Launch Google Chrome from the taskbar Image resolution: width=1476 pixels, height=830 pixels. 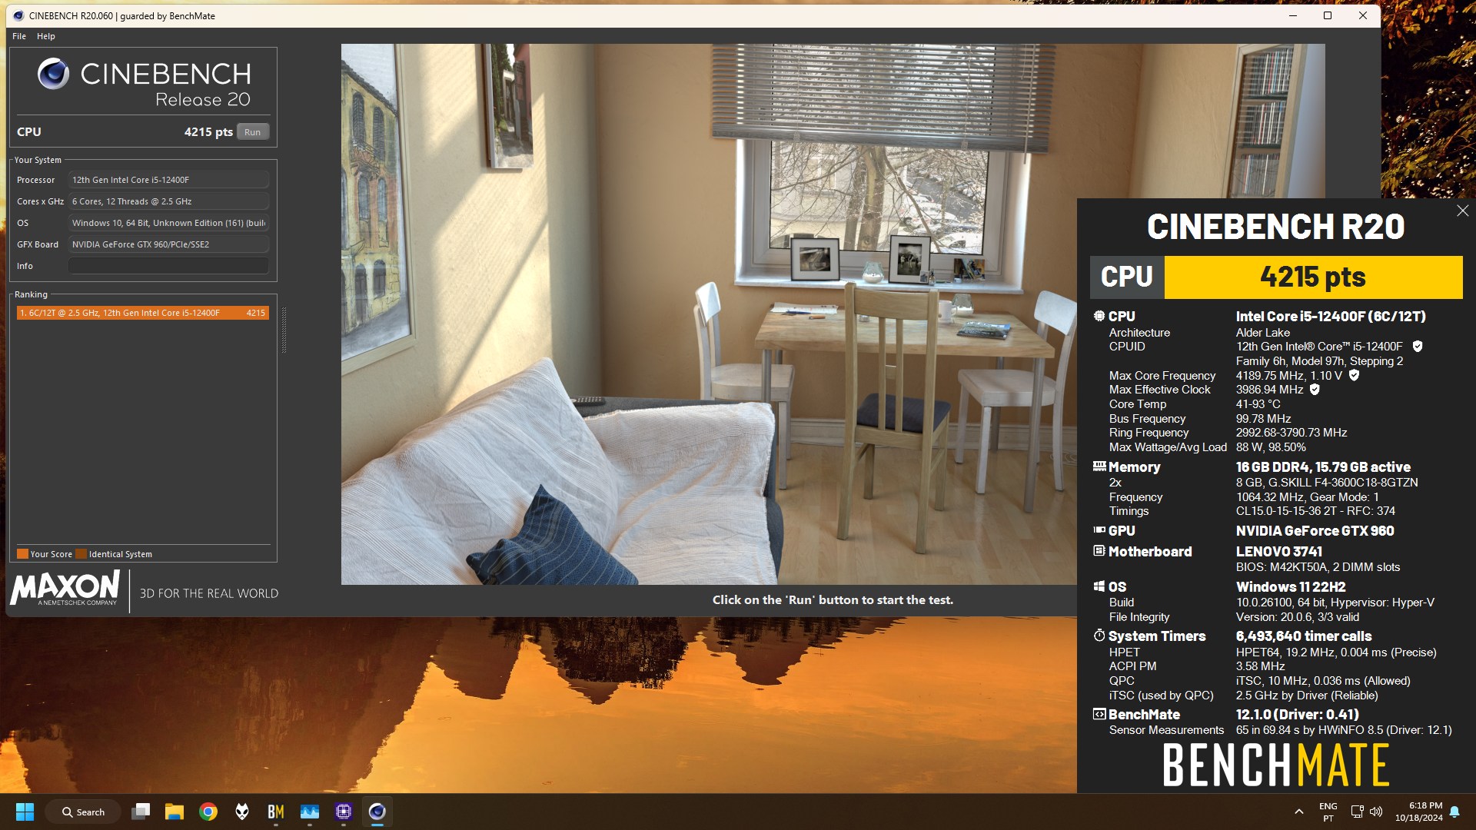click(x=208, y=812)
